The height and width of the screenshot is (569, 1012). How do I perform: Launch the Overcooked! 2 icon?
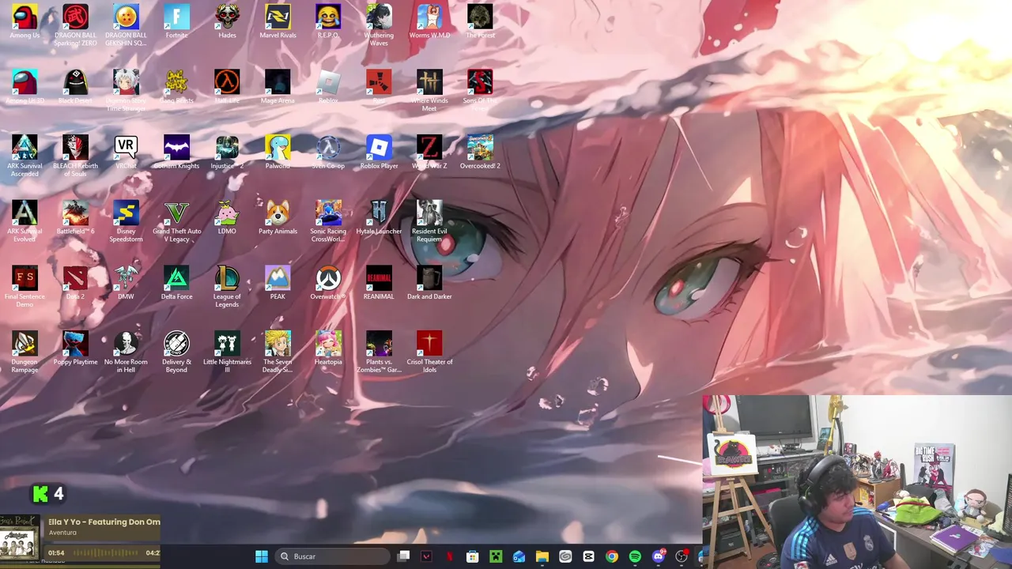480,153
